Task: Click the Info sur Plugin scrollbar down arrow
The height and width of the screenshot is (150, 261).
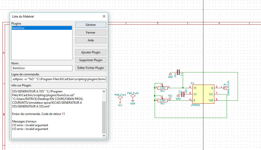Action: (x=104, y=135)
